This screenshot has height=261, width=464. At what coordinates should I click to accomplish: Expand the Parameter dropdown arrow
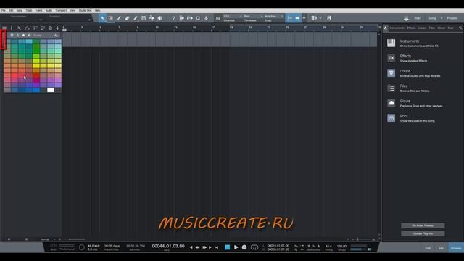tap(41, 20)
